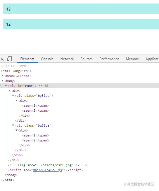159x191 pixels.
Task: Select the Performance tab
Action: (x=109, y=59)
